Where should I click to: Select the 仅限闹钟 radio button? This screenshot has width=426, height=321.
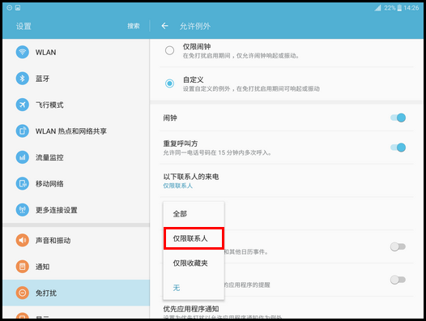[169, 50]
